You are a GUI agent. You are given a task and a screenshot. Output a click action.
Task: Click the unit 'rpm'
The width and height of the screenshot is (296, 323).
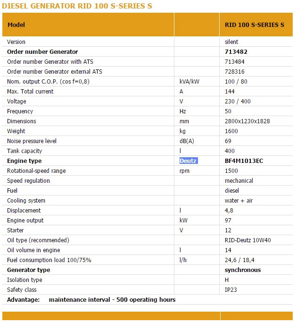tap(185, 171)
